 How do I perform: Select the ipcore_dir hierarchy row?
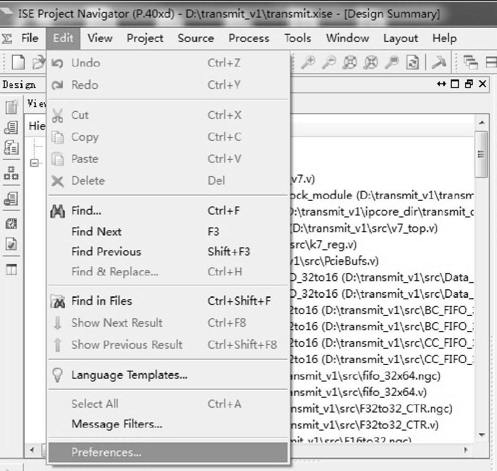click(x=382, y=212)
